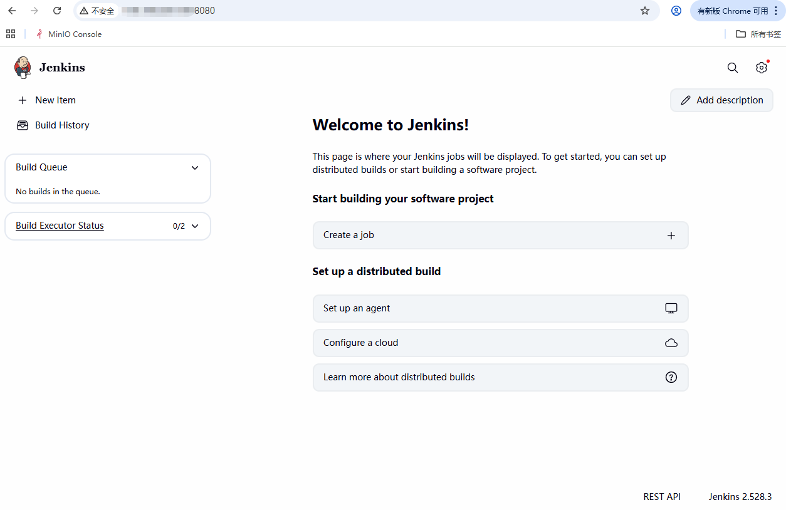Open Chrome update available menu
Viewport: 786px width, 510px height.
point(738,11)
